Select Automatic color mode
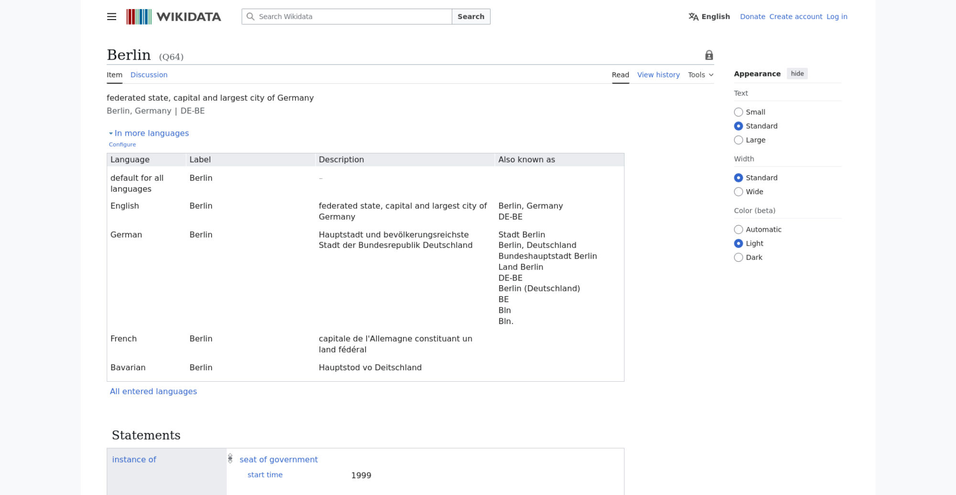 [739, 229]
